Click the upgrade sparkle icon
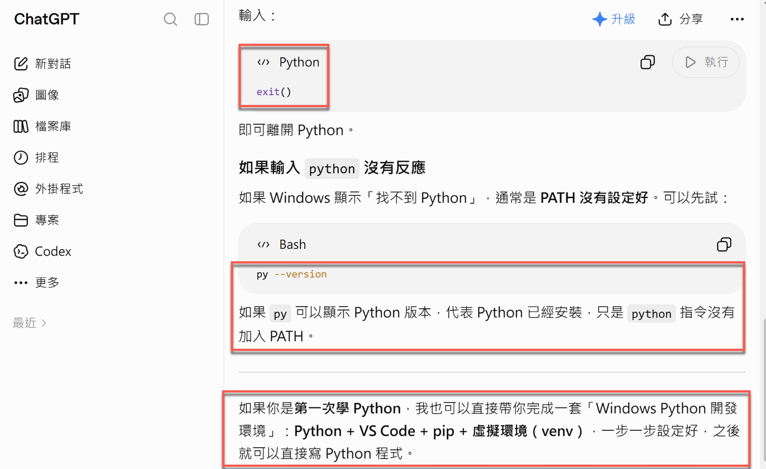The height and width of the screenshot is (469, 766). [x=600, y=19]
